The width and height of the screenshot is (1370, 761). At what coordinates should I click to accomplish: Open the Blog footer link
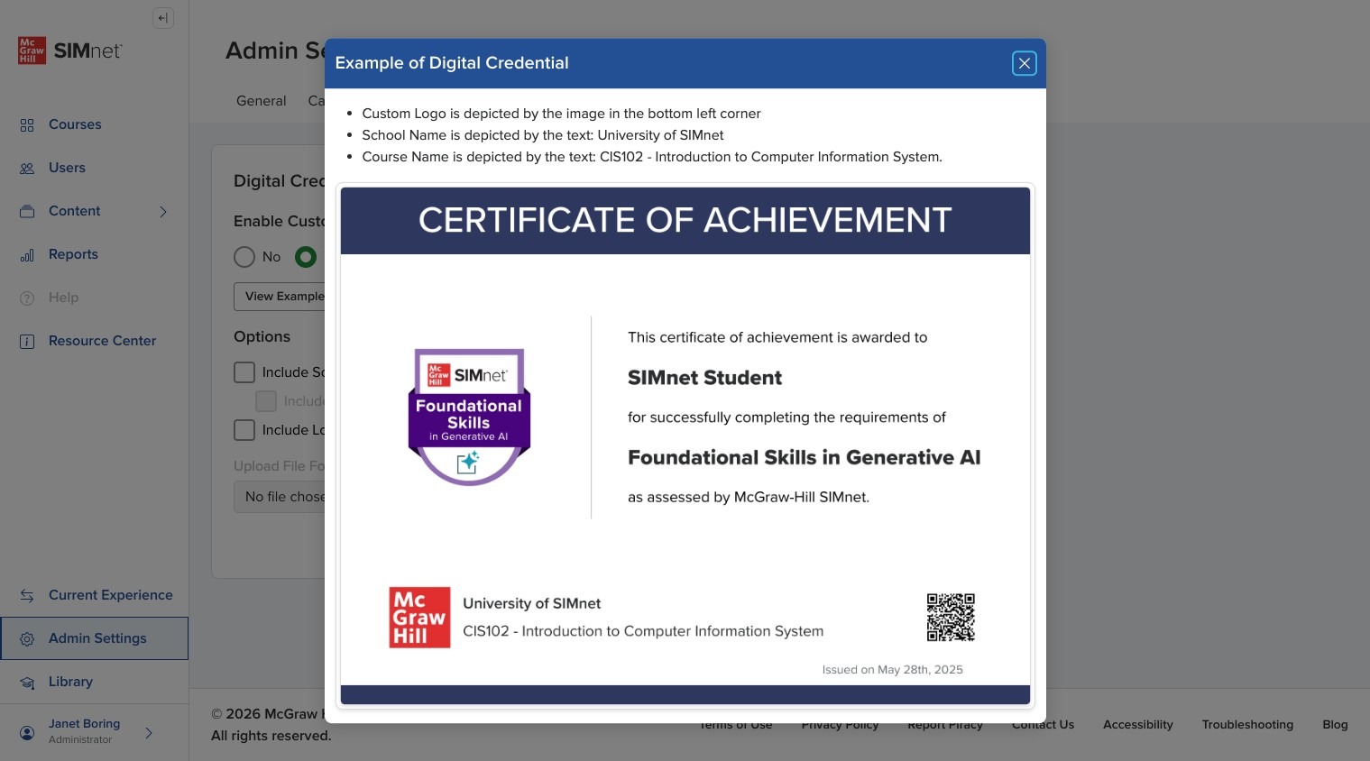click(x=1335, y=724)
